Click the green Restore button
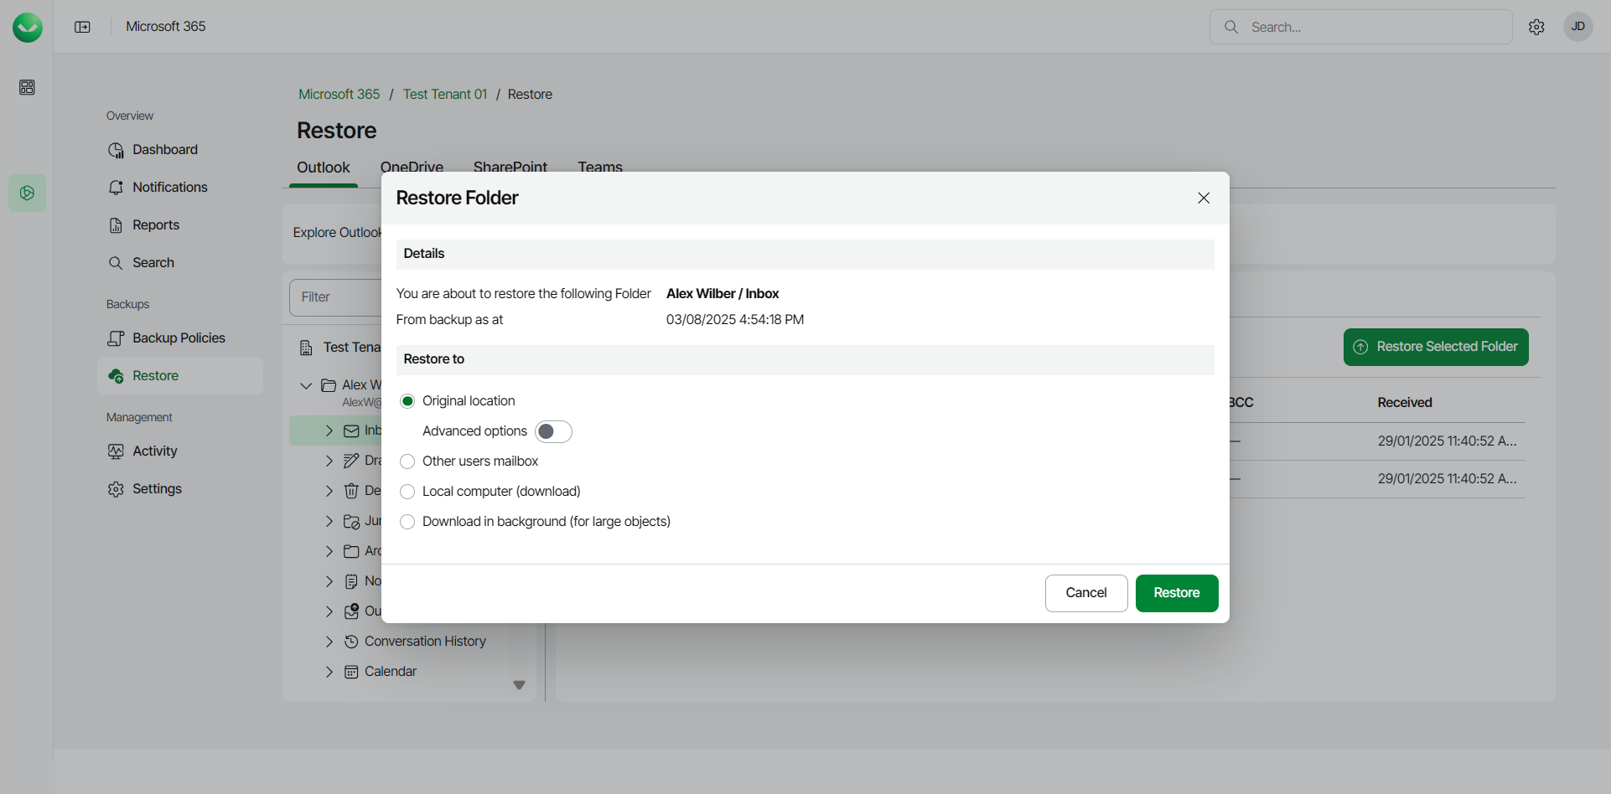 1176,593
